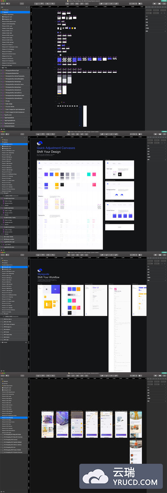Expand Styleguide/Window/Light symbol in layer list
This screenshot has height=493, width=167.
(1, 71)
